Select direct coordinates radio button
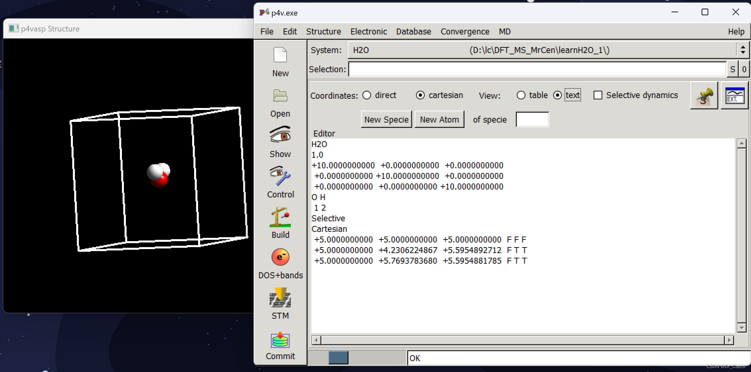Viewport: 751px width, 372px height. 367,95
